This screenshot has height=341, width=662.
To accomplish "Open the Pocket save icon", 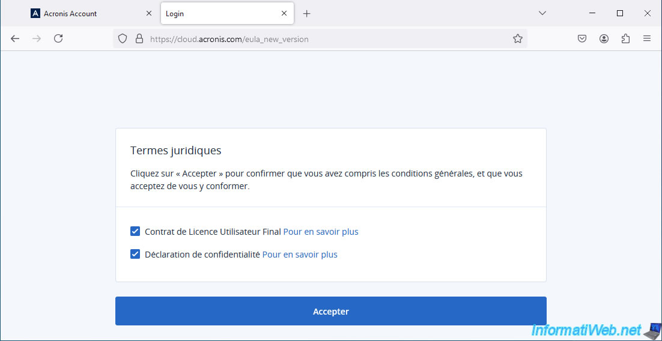I will pos(582,38).
